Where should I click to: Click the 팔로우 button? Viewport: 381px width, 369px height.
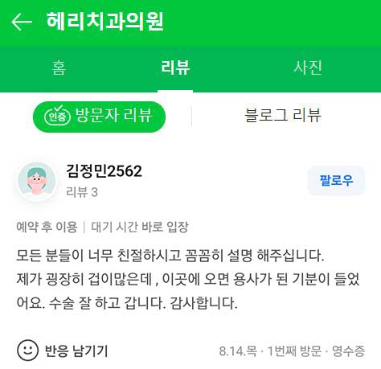coord(336,180)
